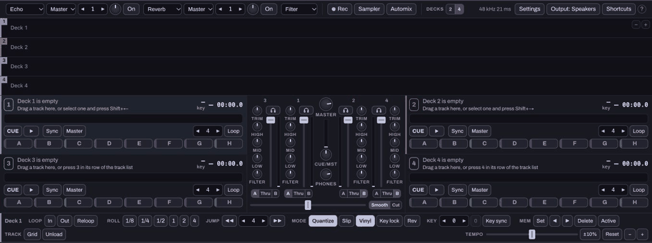Click the Reloop button
The height and width of the screenshot is (243, 652).
point(85,221)
